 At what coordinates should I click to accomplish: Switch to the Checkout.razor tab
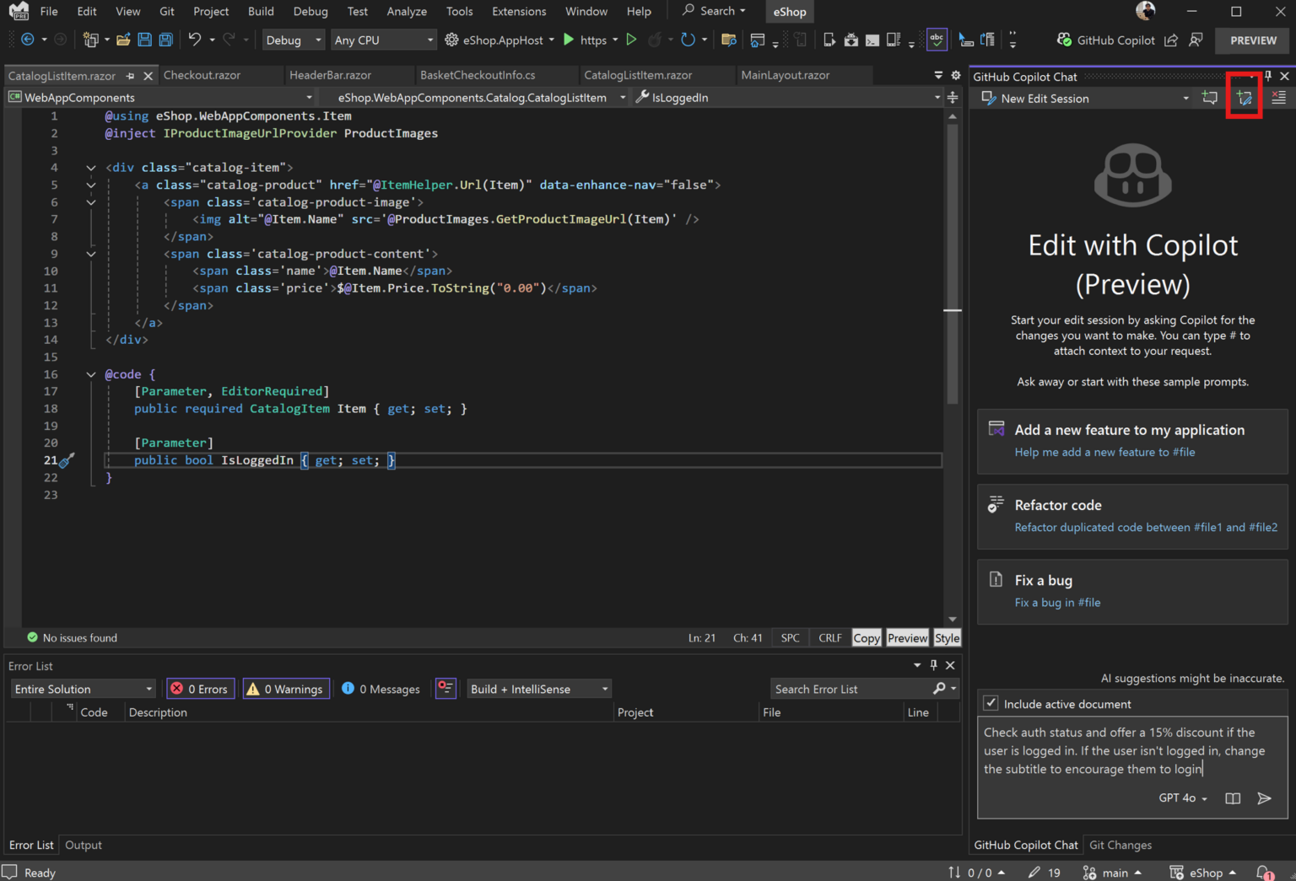coord(202,74)
